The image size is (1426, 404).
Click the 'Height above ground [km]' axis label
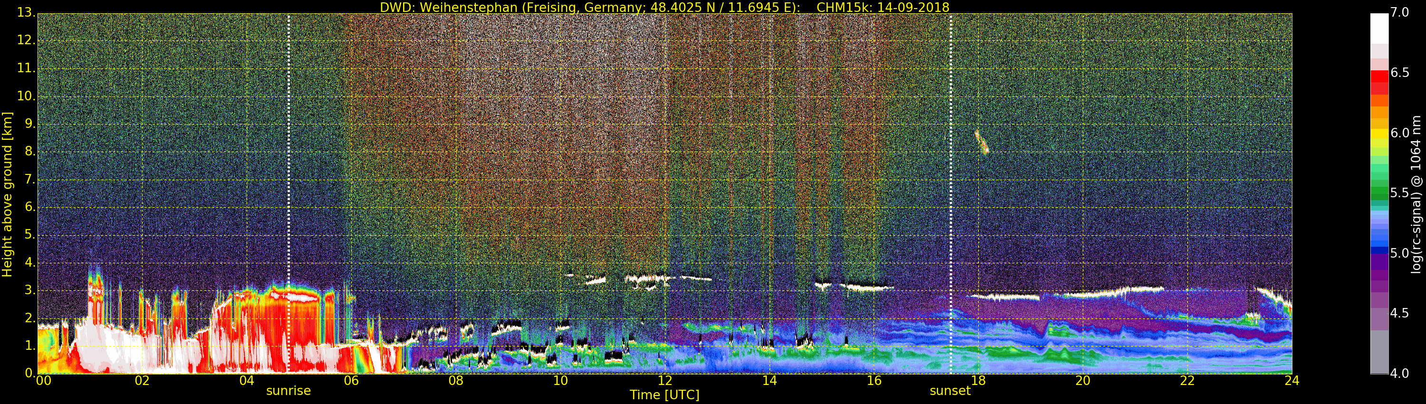click(7, 194)
